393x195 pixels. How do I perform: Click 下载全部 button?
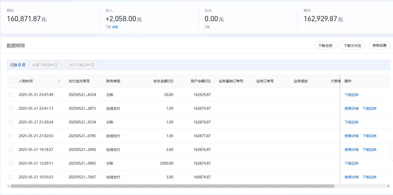coord(325,46)
